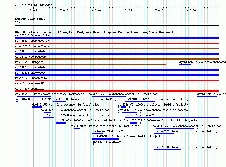
Task: Click the chr15:26634296..26698422 coordinate label
Action: (34, 5)
